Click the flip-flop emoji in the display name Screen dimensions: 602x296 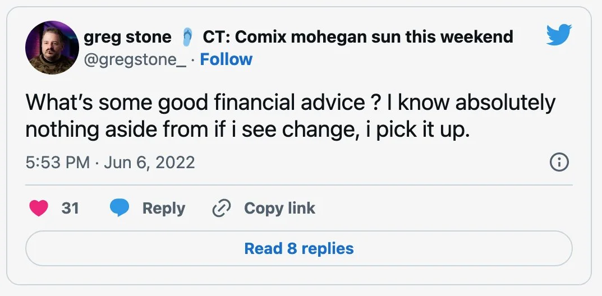point(188,38)
